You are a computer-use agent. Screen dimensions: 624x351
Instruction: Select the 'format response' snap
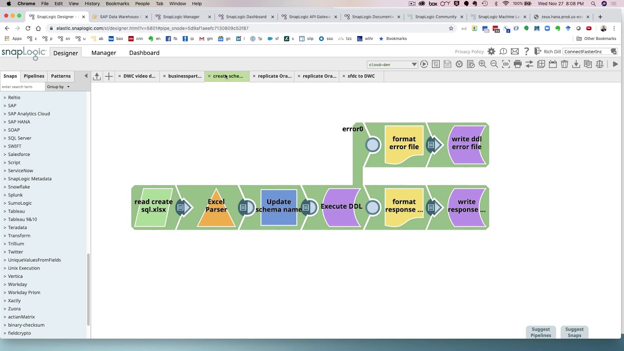(404, 207)
